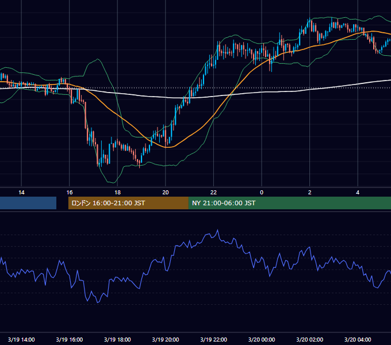
Task: Click hour label 14 on price chart axis
Action: [21, 193]
